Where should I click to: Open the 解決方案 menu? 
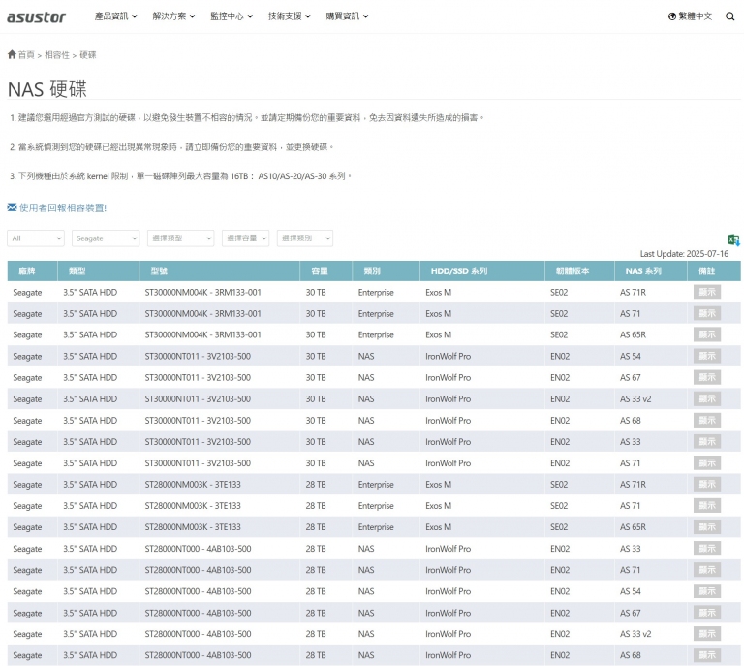pos(173,16)
